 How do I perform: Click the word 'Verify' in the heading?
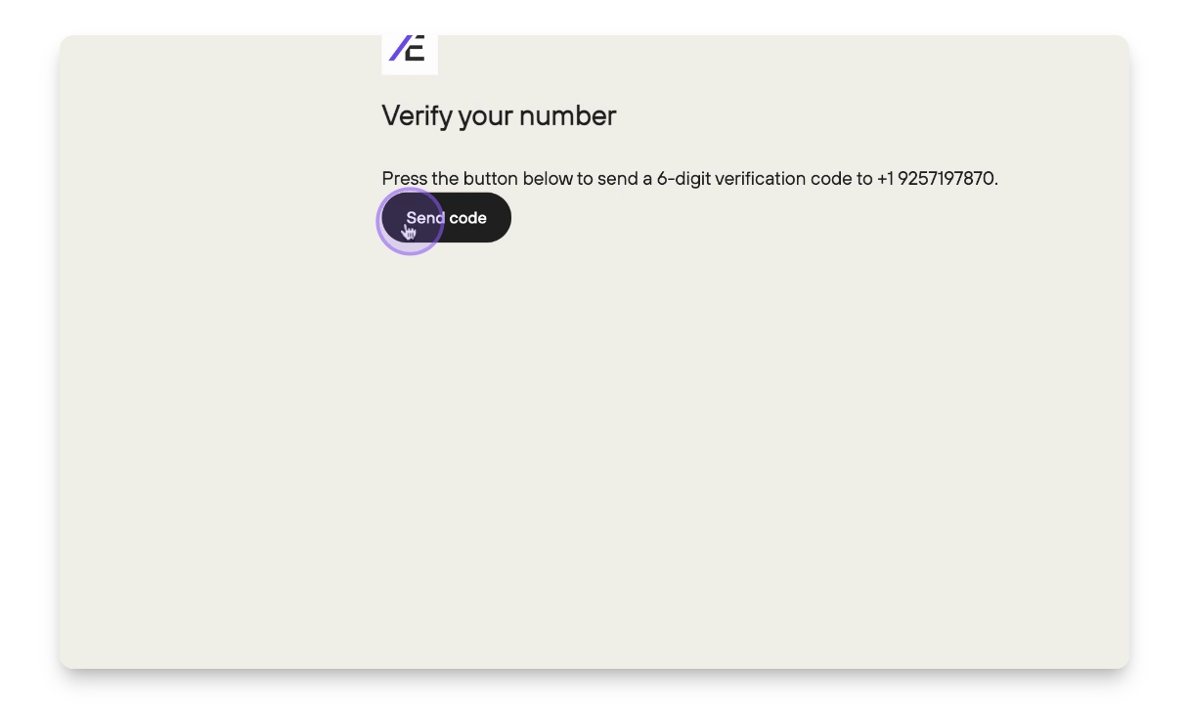pyautogui.click(x=418, y=116)
